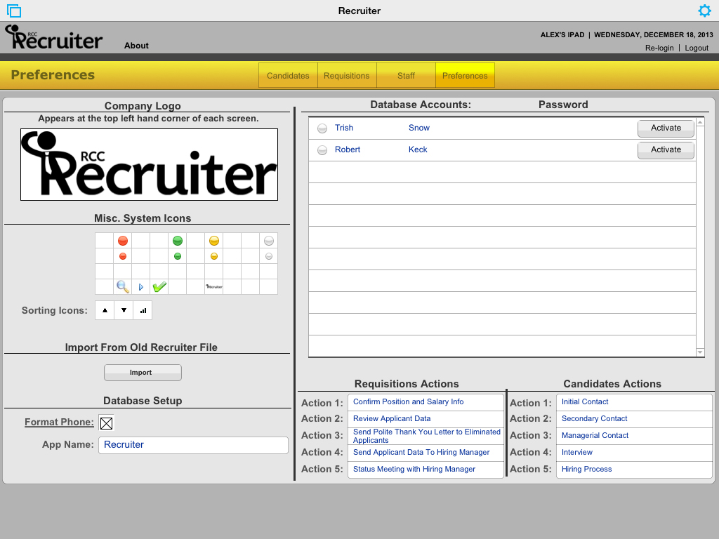The height and width of the screenshot is (539, 719).
Task: Switch to the Candidates tab
Action: (x=288, y=76)
